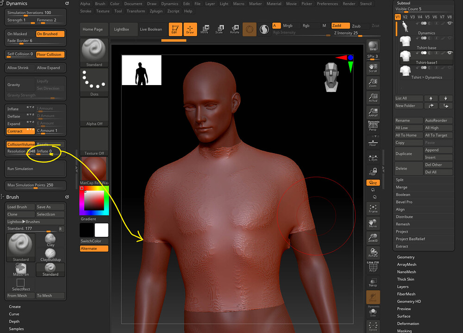This screenshot has height=333, width=463.
Task: Expand the ArrayMesh subpalette
Action: [407, 265]
